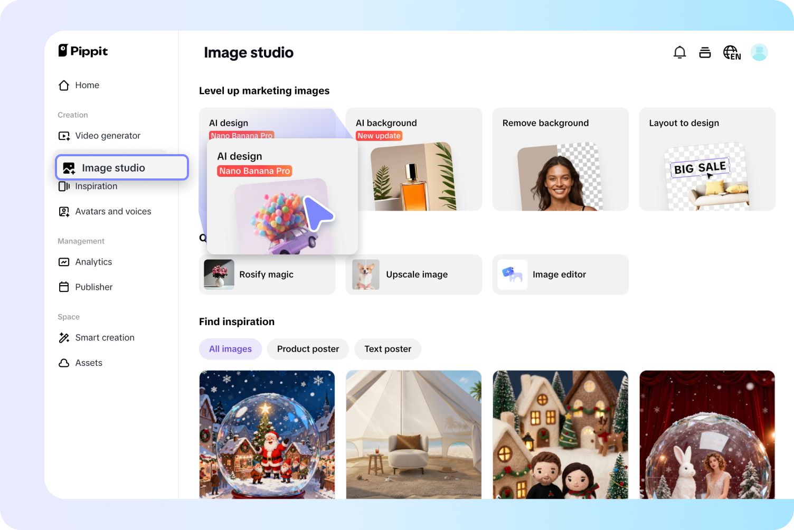Open the Remove background tool
Viewport: 794px width, 530px height.
[560, 159]
